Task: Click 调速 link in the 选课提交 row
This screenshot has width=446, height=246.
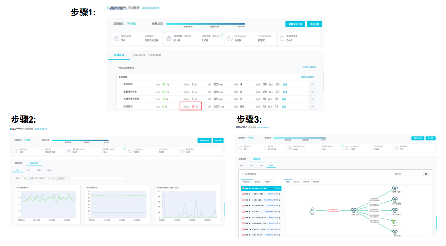Action: 284,107
